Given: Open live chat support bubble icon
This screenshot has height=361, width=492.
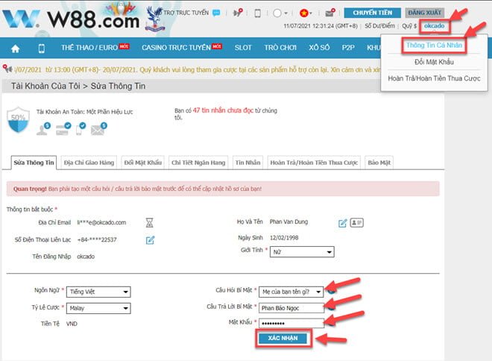Looking at the screenshot, I should 216,13.
